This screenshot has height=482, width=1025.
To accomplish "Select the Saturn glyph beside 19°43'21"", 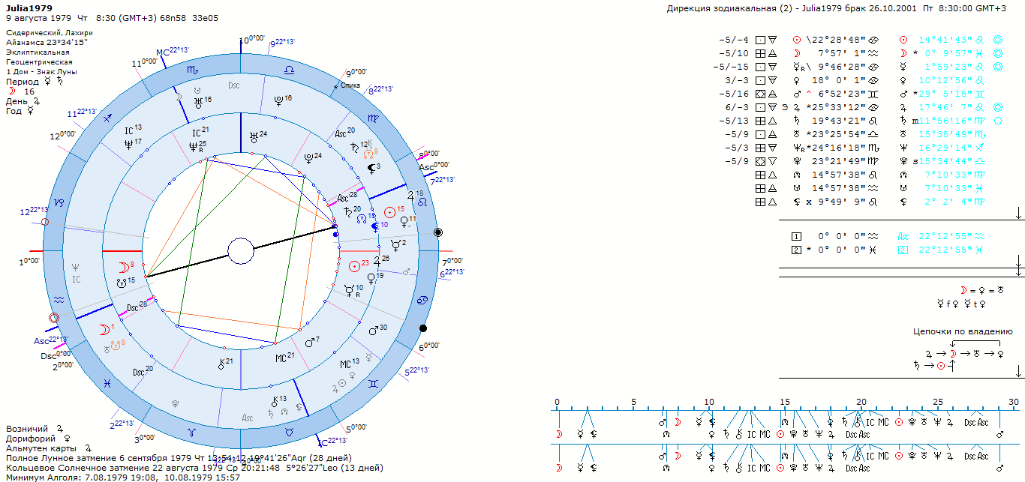I will [x=797, y=121].
